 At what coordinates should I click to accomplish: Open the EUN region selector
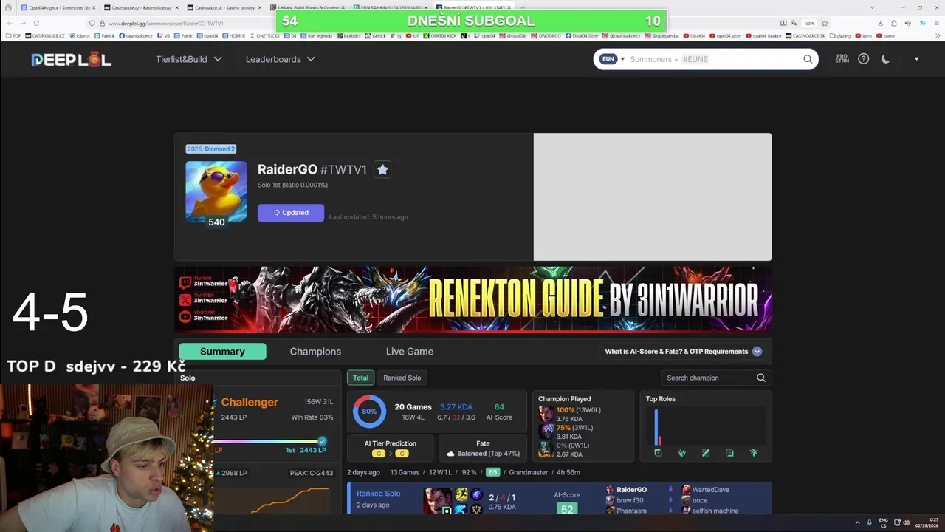tap(612, 59)
